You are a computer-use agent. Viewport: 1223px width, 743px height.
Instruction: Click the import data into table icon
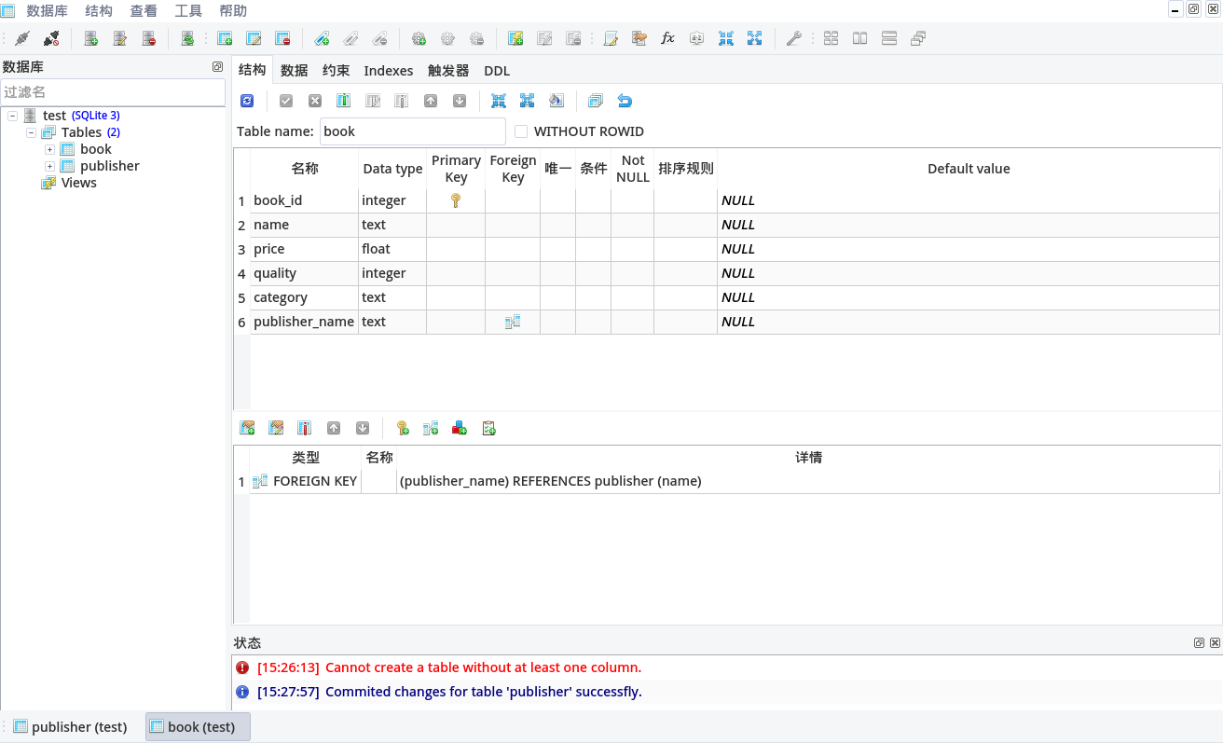click(499, 101)
